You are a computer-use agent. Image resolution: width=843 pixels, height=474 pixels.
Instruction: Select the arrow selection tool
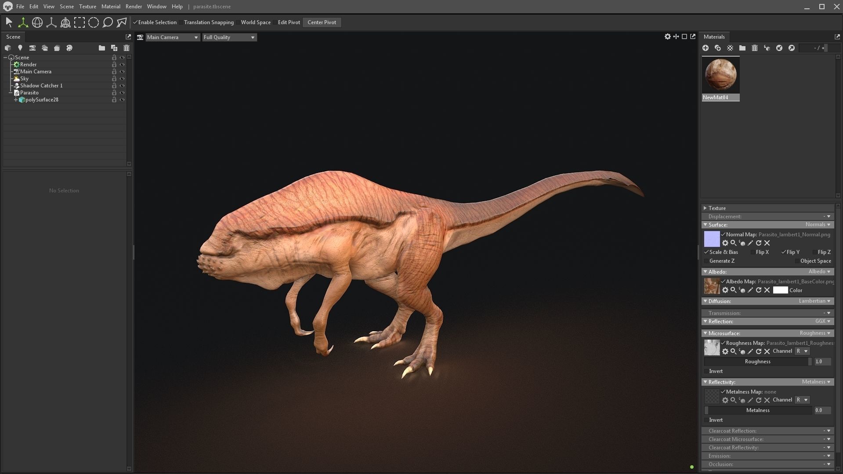[9, 22]
